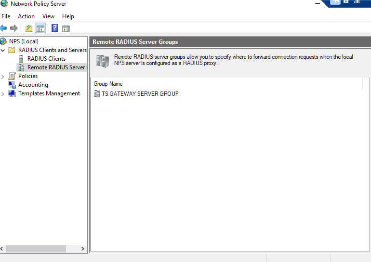Toggle Show/Hide Action Pane toolbar button

[66, 28]
